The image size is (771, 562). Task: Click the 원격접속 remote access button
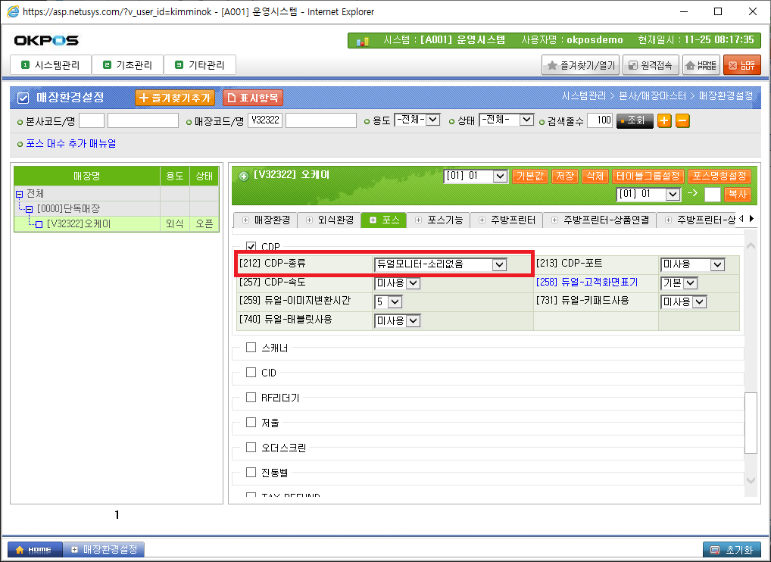tap(651, 66)
